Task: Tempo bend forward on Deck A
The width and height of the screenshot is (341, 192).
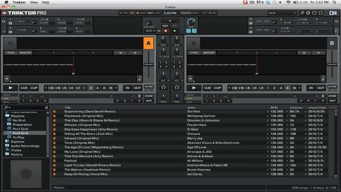Action: pyautogui.click(x=135, y=53)
